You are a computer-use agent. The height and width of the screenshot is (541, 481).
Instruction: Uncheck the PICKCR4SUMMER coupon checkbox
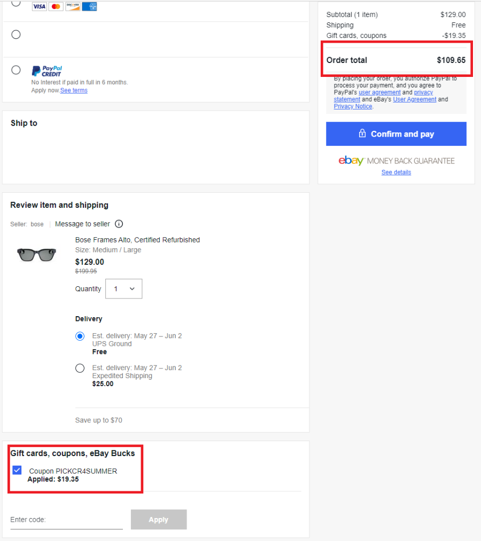click(x=17, y=470)
